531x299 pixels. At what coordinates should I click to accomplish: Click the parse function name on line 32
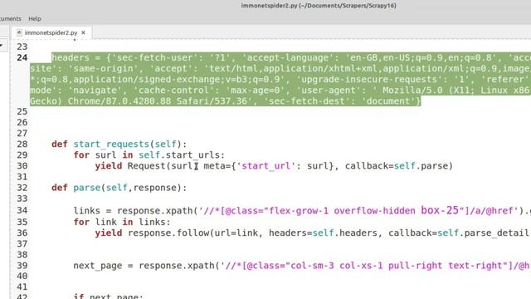86,188
